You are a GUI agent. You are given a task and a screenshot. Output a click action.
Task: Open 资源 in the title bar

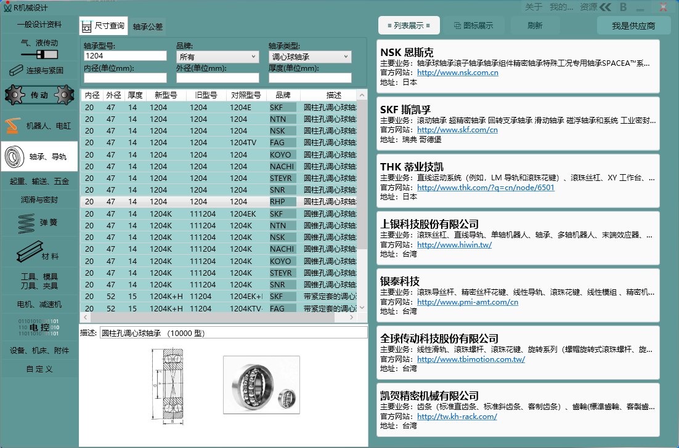[x=588, y=7]
